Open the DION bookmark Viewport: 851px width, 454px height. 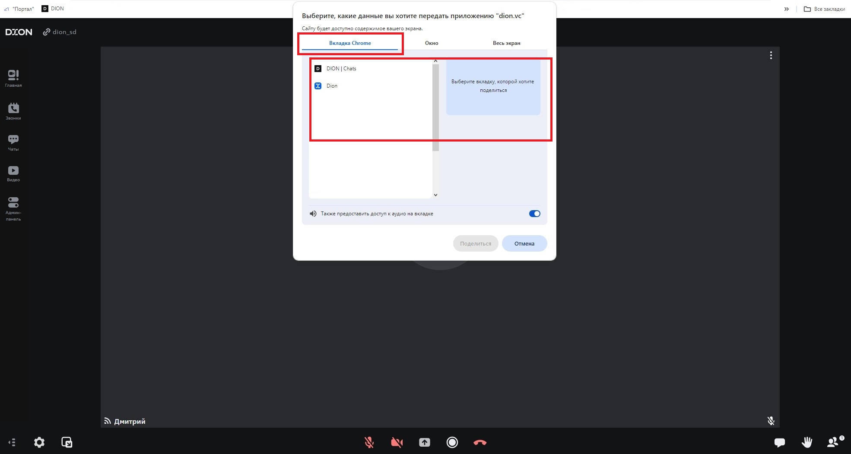click(x=53, y=9)
